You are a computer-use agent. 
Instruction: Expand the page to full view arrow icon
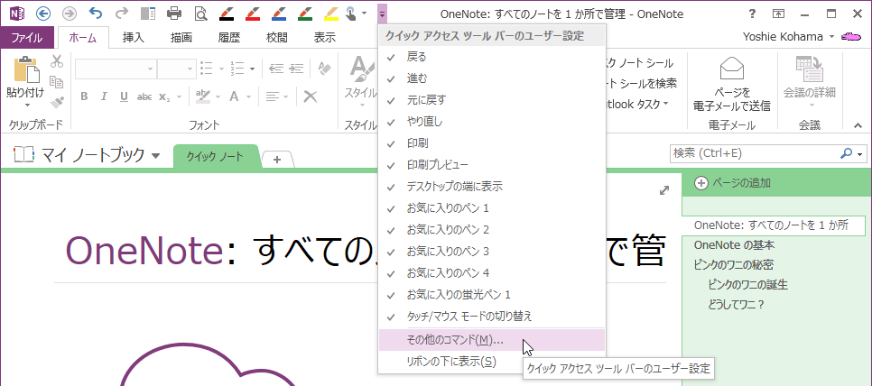(x=663, y=190)
